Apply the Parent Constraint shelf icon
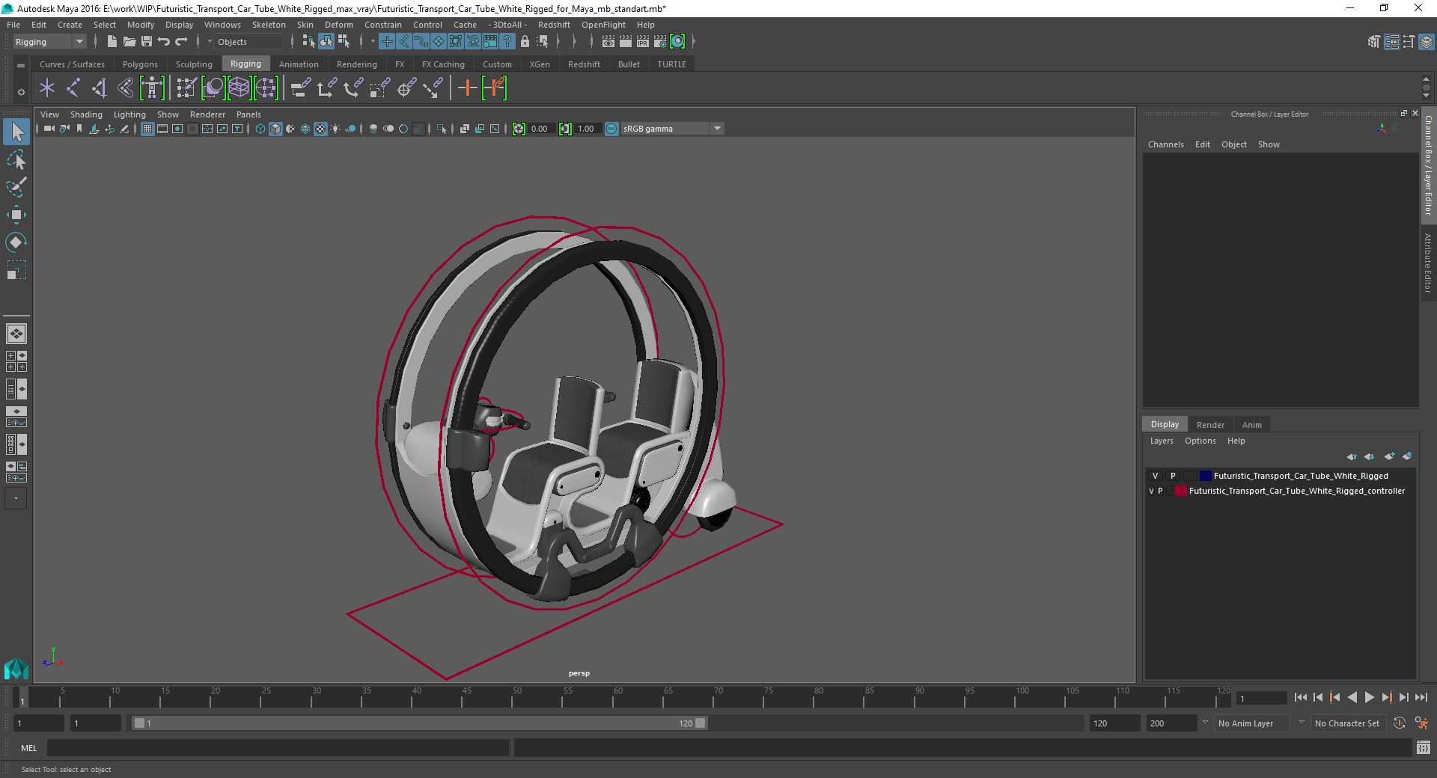1437x778 pixels. pos(300,88)
